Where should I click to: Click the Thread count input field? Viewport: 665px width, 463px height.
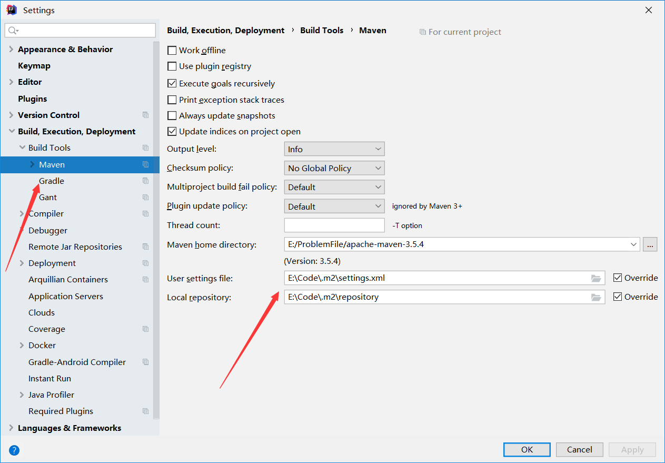click(x=334, y=225)
